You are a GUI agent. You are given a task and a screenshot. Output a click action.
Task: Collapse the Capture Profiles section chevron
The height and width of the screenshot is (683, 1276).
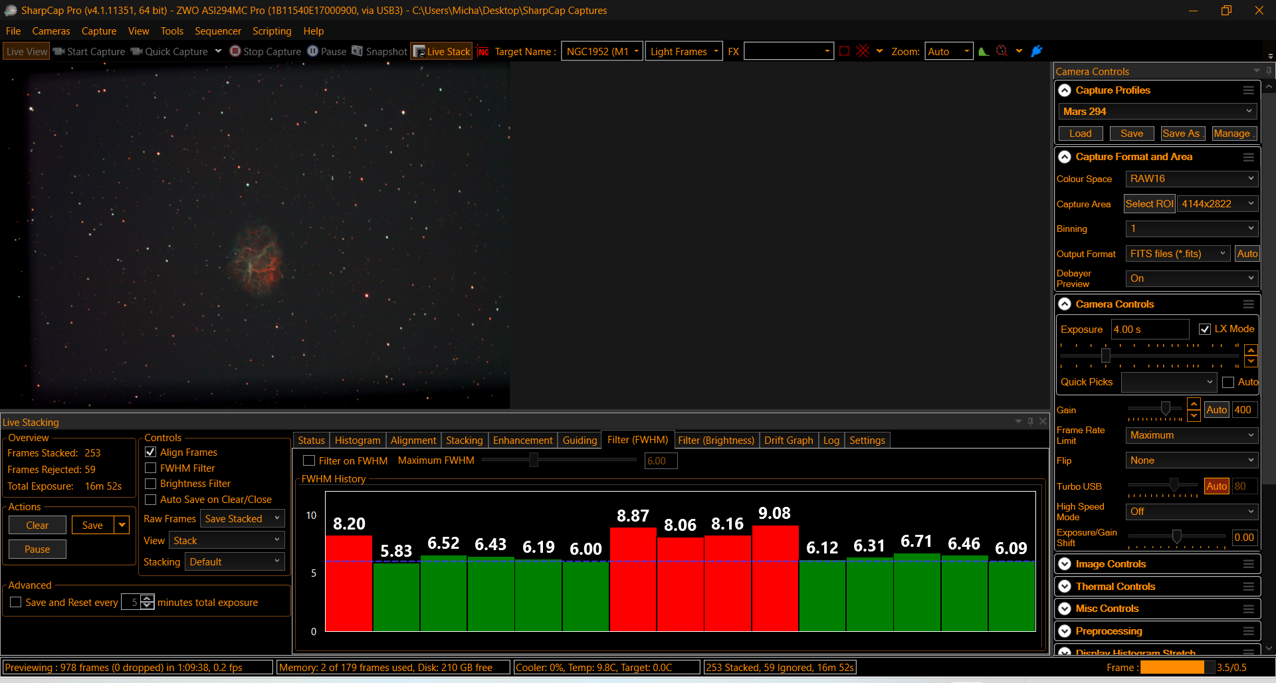pos(1065,90)
